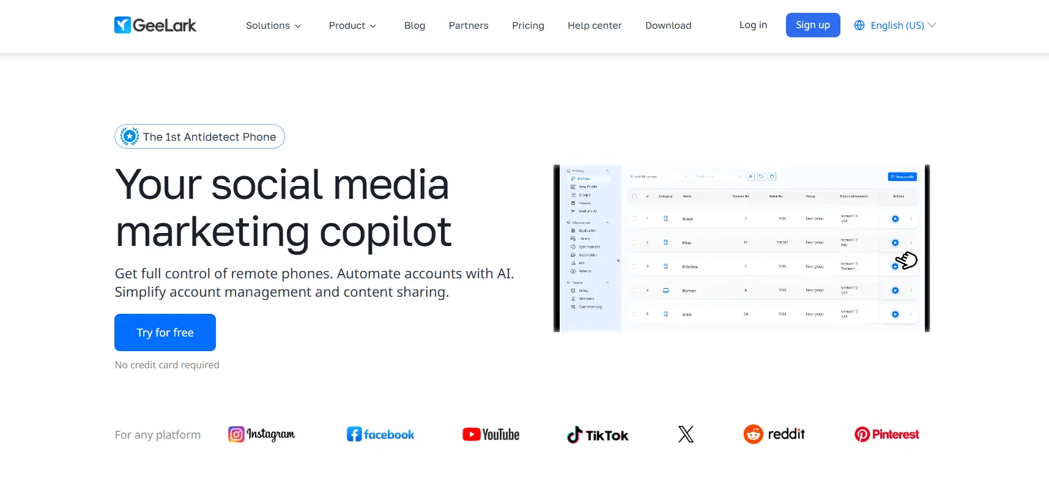
Task: Open the Instagram platform logo
Action: (x=261, y=434)
